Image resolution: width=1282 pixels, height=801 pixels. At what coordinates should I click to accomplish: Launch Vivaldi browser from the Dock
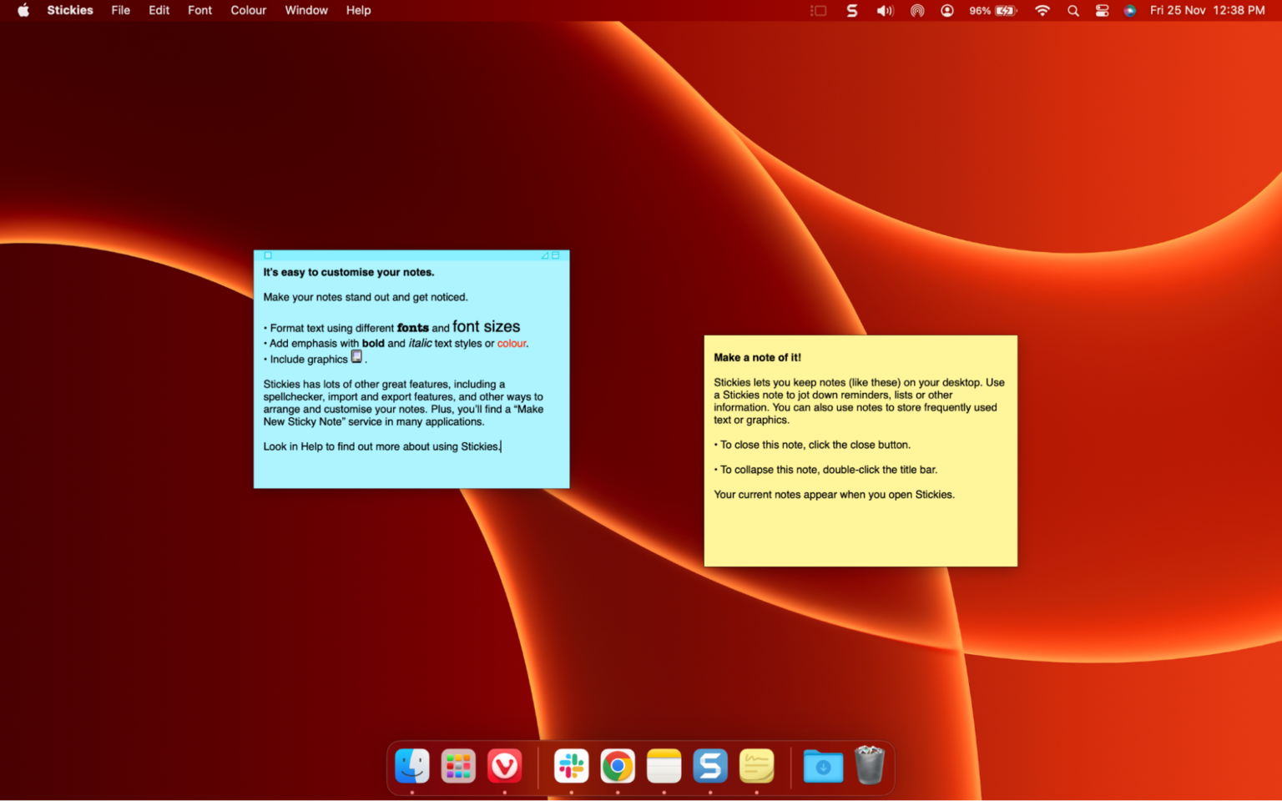[505, 766]
